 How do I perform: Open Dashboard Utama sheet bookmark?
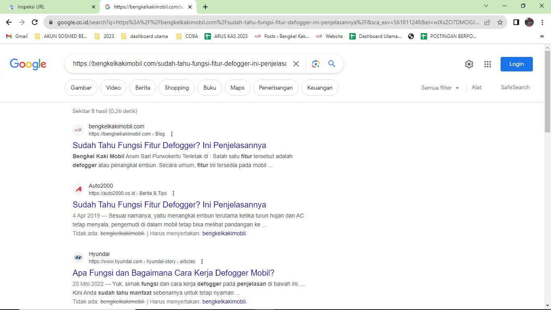pyautogui.click(x=376, y=36)
